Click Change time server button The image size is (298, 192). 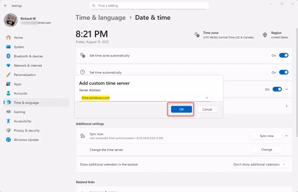(x=267, y=150)
